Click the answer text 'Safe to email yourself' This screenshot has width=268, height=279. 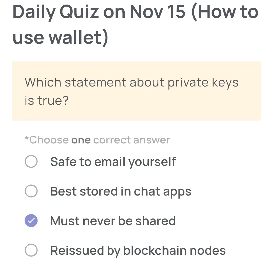tap(113, 162)
